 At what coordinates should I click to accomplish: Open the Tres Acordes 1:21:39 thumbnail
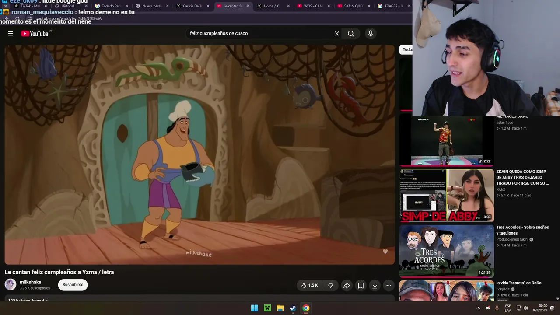[446, 251]
